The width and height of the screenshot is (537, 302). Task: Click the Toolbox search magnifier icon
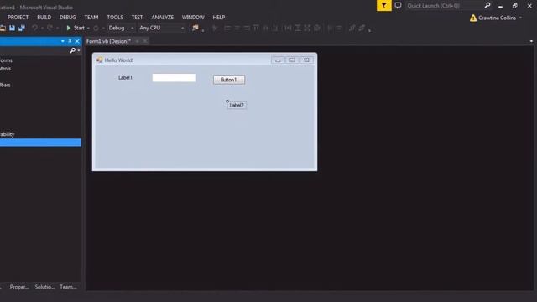[73, 50]
